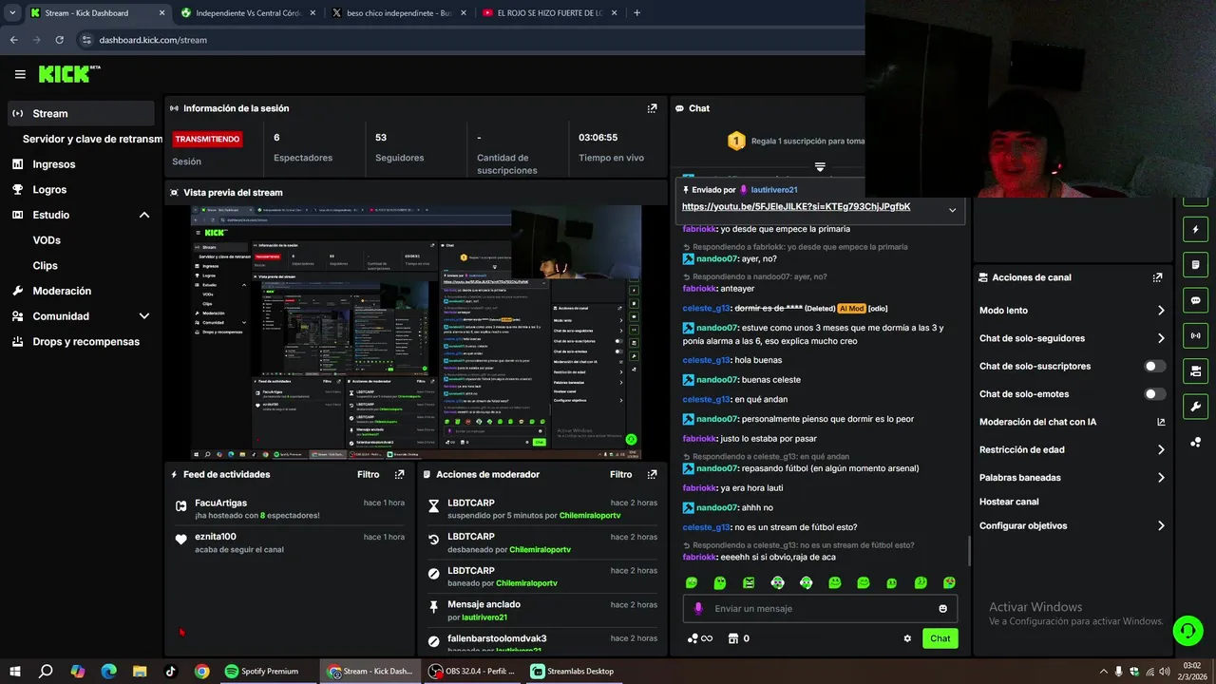Open Servidor y clave de retransmisión

(x=92, y=139)
